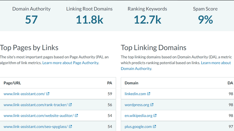The height and width of the screenshot is (131, 234).
Task: Open the wordpress.org domain link
Action: [137, 105]
